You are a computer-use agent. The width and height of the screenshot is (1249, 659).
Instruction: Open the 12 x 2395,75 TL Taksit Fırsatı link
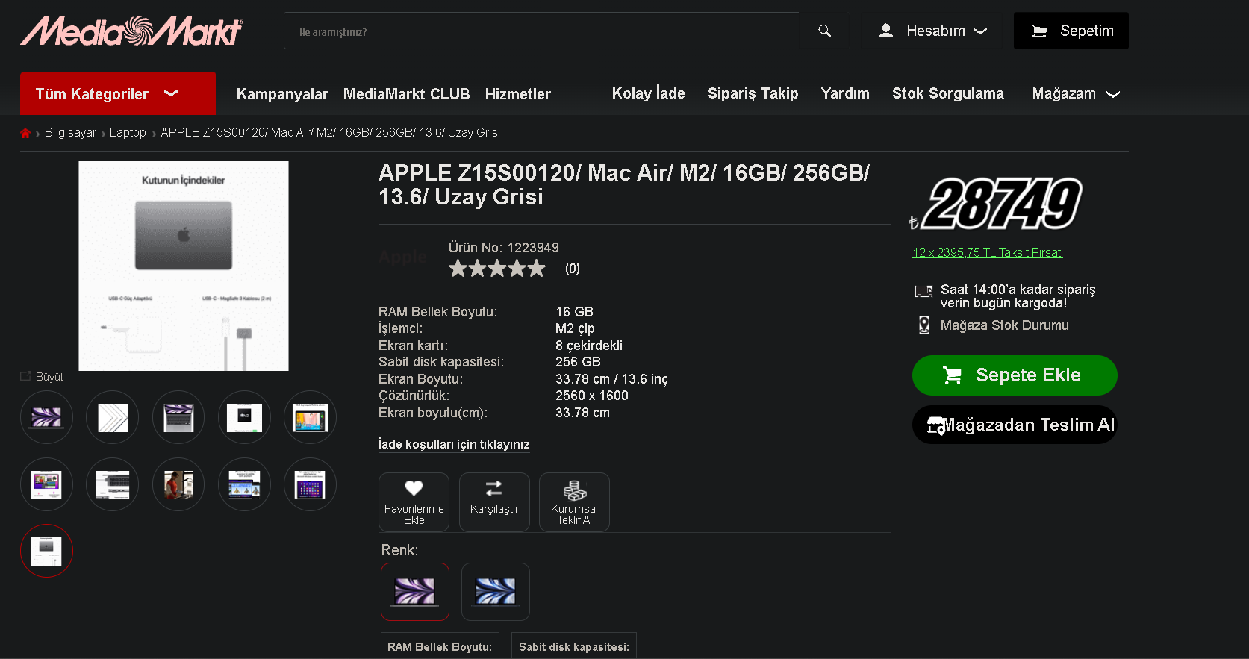coord(988,253)
